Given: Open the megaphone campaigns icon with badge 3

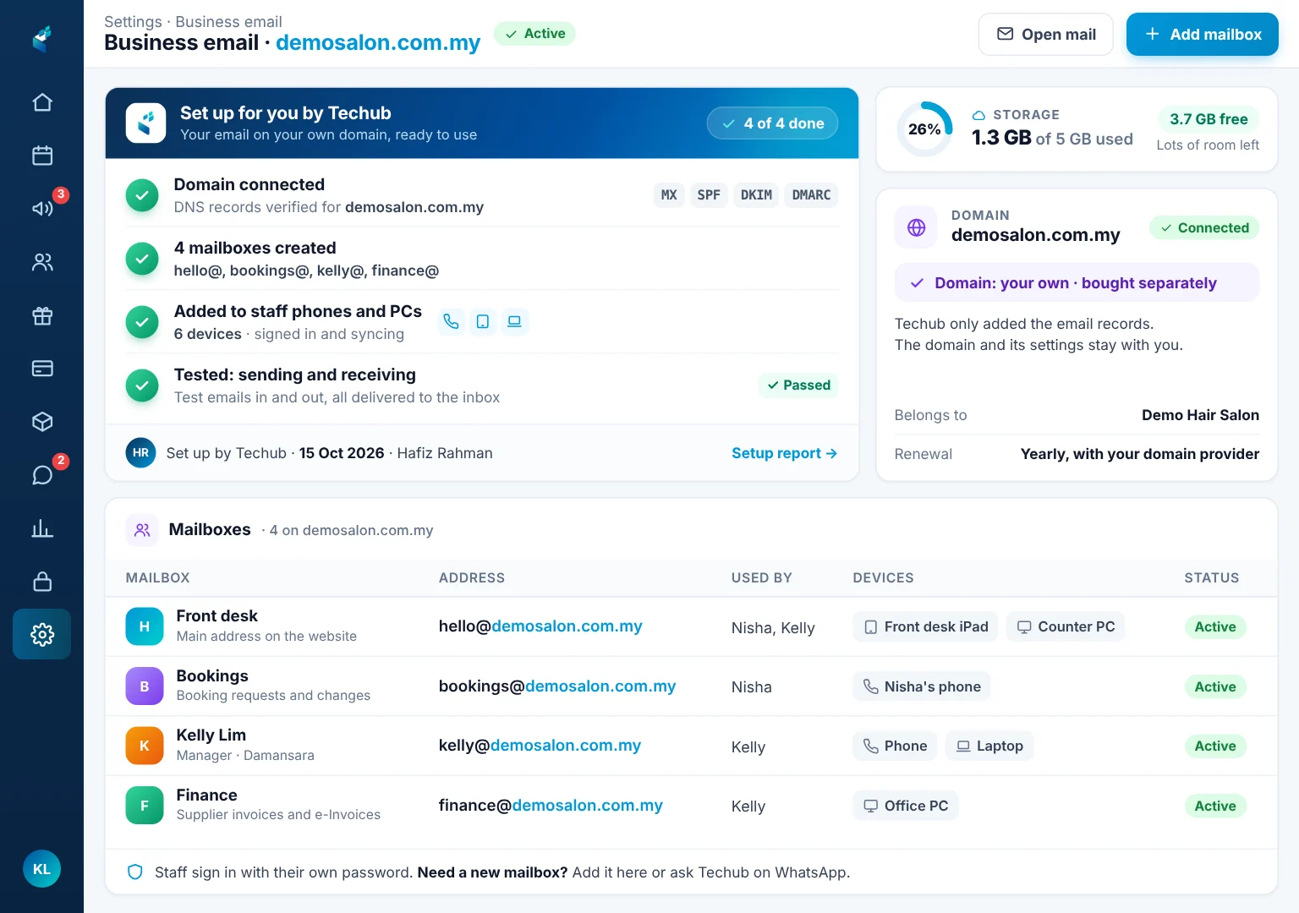Looking at the screenshot, I should 42,208.
